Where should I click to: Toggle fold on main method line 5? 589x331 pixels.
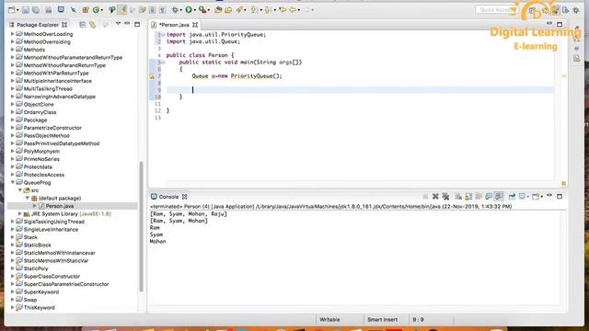click(164, 63)
